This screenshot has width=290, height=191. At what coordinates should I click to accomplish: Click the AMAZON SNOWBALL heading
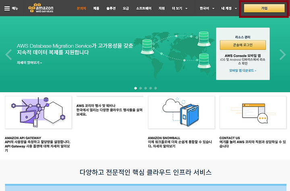(164, 138)
